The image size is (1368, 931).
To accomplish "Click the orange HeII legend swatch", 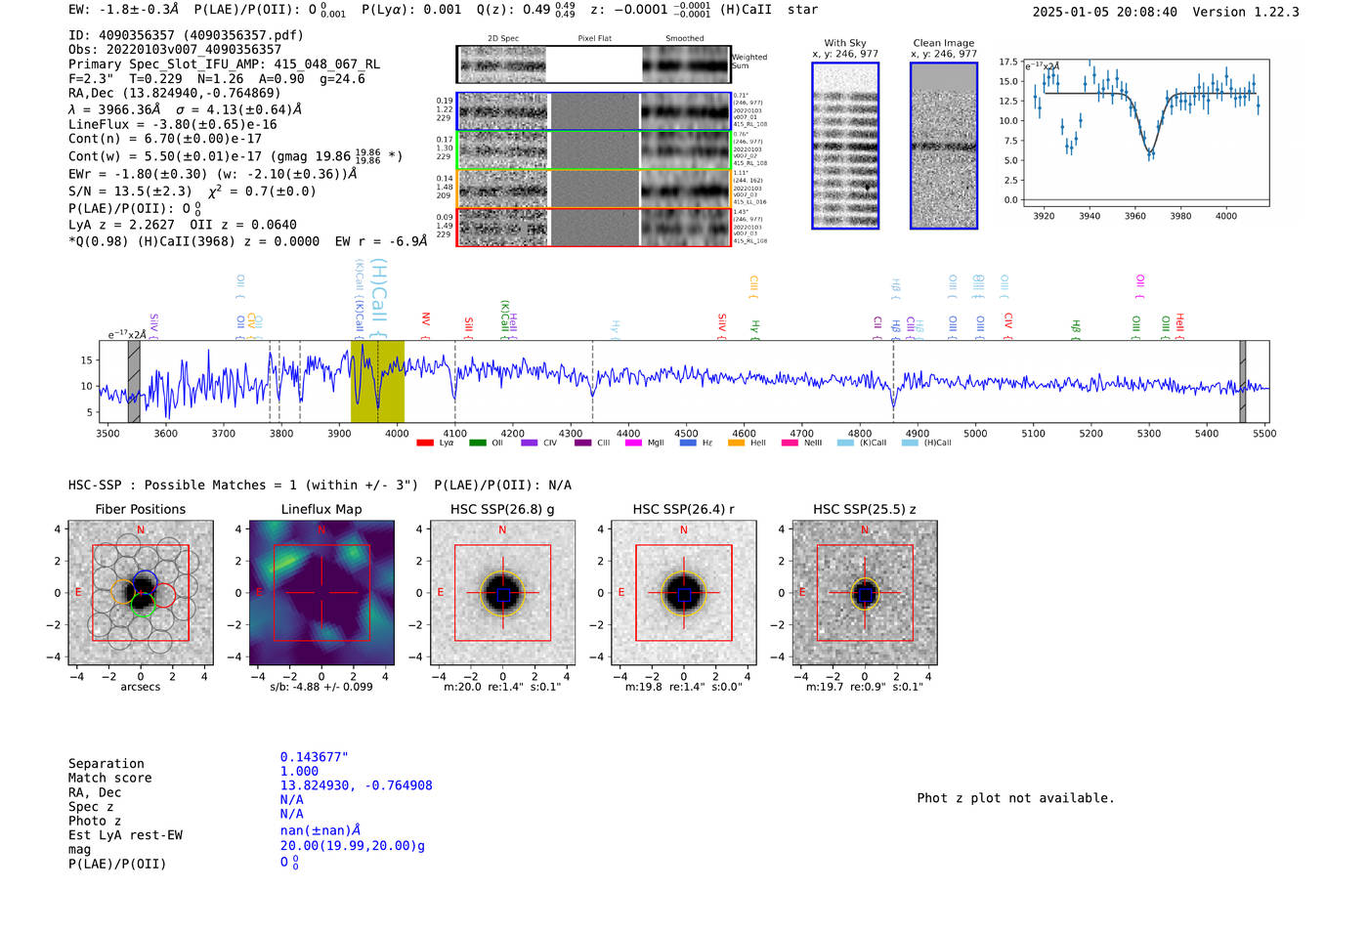I will (737, 443).
